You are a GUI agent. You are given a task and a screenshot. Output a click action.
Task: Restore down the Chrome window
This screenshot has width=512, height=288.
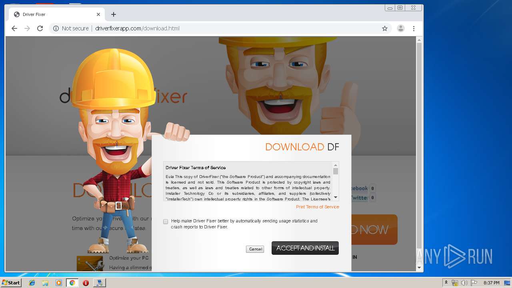click(400, 8)
